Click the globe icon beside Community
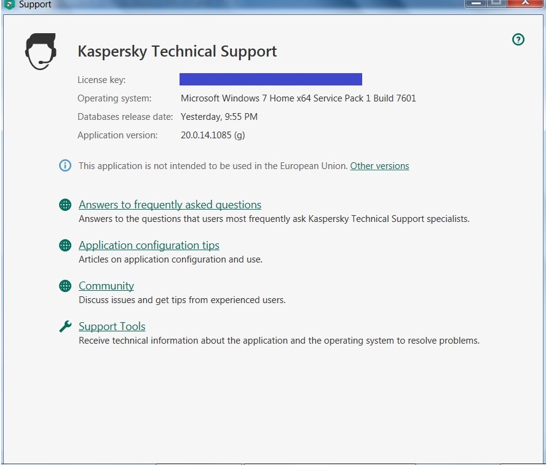 (x=65, y=286)
